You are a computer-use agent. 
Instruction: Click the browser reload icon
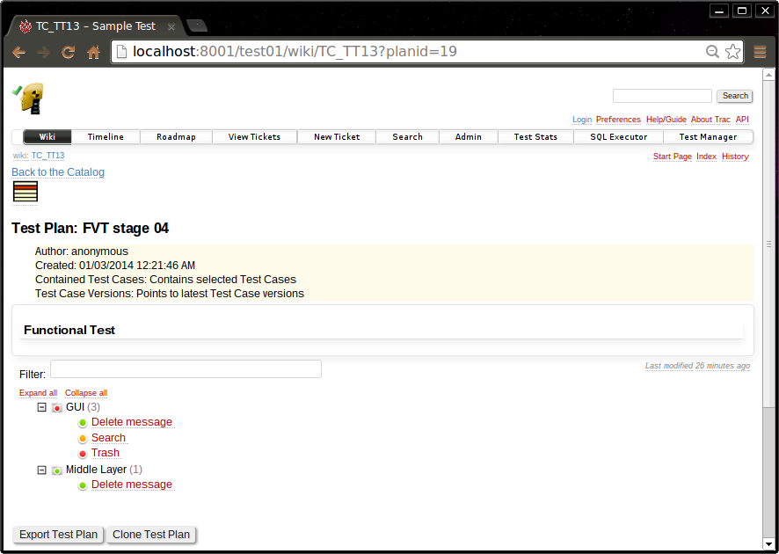68,52
